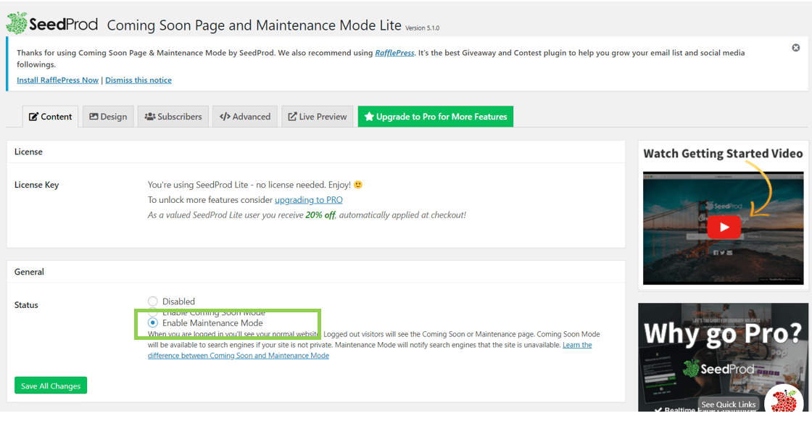The image size is (812, 429).
Task: Click the red SeedProd floating help icon
Action: 783,401
